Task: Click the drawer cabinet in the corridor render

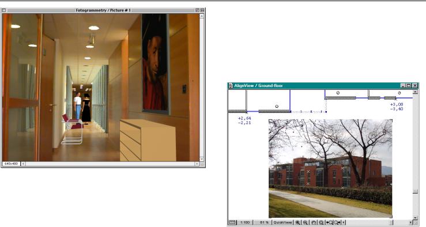Action: pos(148,140)
